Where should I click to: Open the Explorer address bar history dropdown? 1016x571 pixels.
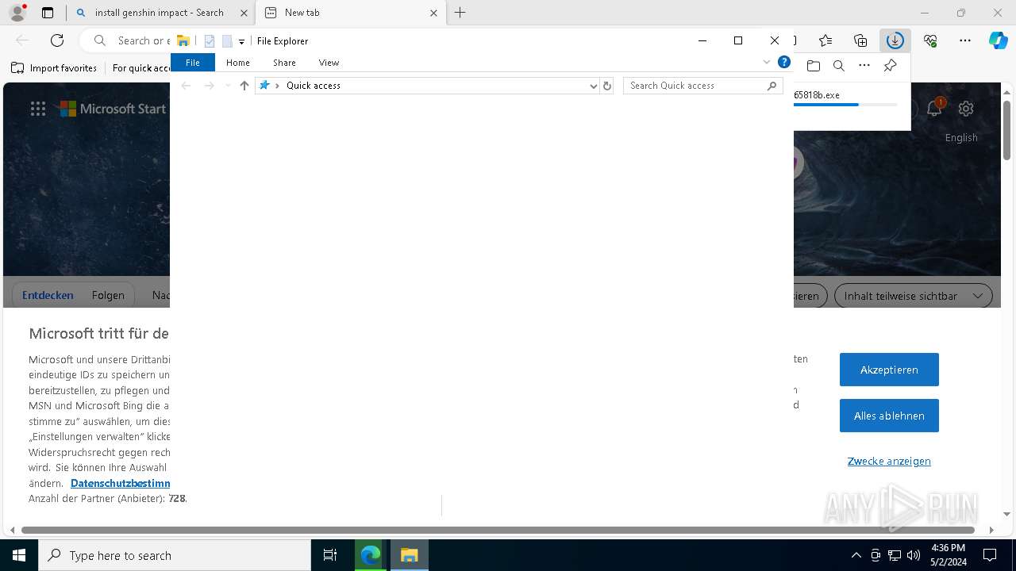tap(593, 86)
